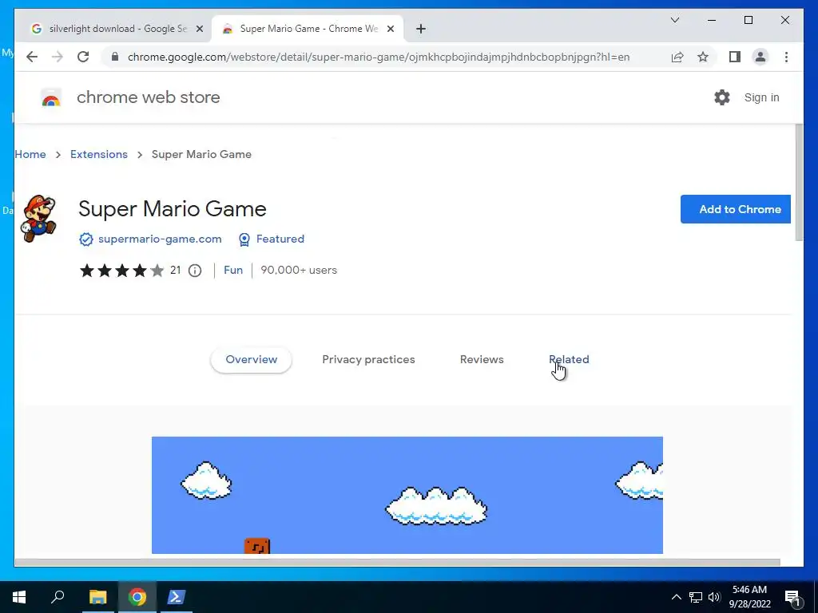Click the Super Mario extension icon
The width and height of the screenshot is (818, 613).
[x=38, y=219]
